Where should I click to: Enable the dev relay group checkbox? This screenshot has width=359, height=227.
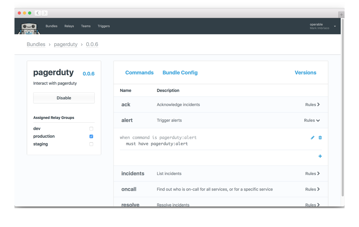click(91, 129)
